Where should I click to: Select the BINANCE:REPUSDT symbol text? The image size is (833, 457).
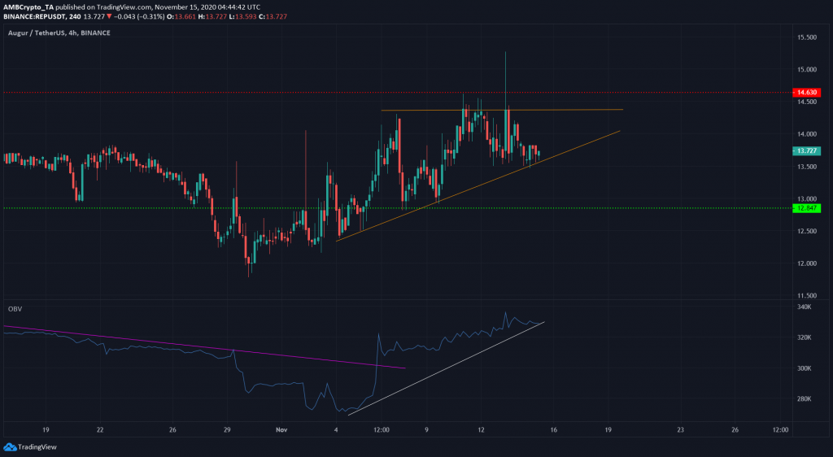click(37, 16)
